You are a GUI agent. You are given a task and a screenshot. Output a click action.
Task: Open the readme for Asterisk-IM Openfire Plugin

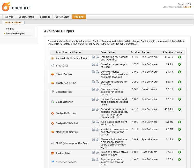pyautogui.click(x=93, y=57)
